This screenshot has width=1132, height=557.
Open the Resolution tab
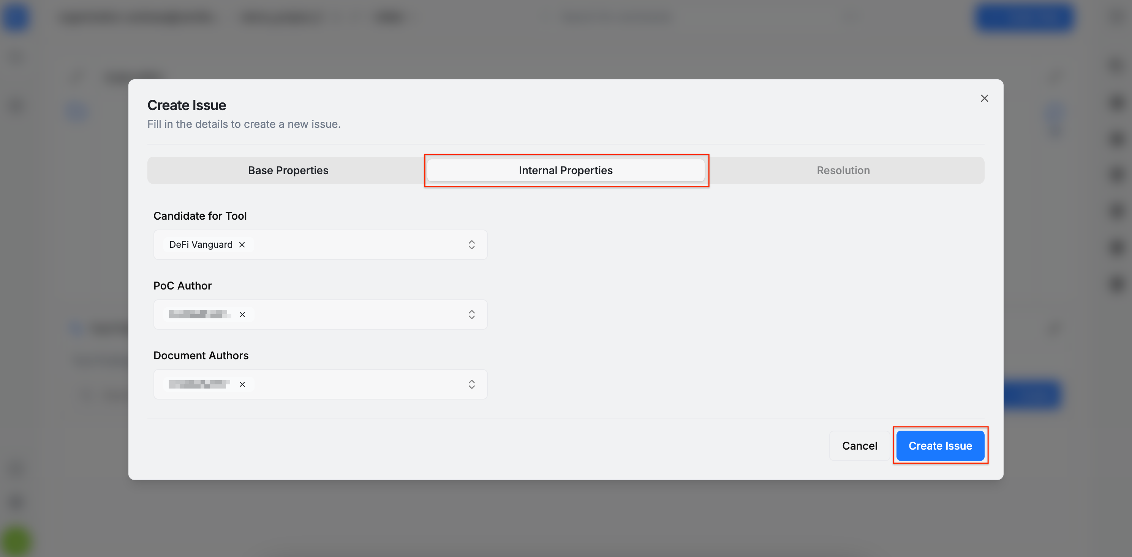click(843, 170)
